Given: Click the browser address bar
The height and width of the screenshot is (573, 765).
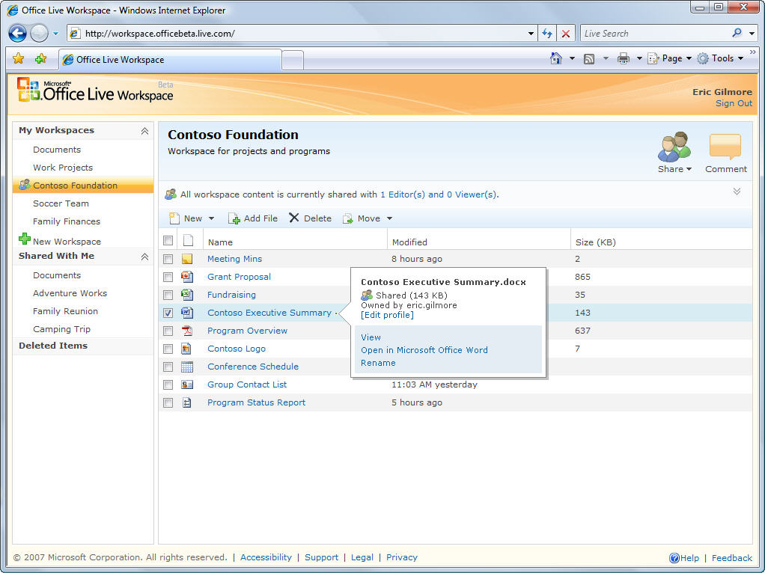Looking at the screenshot, I should pyautogui.click(x=299, y=34).
